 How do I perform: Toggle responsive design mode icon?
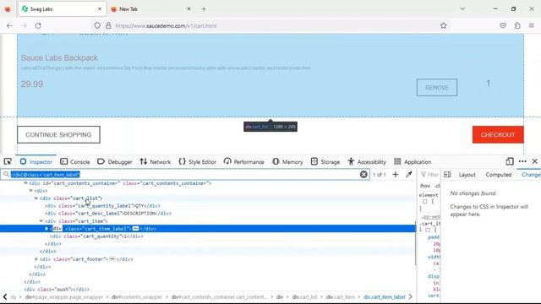coord(510,161)
